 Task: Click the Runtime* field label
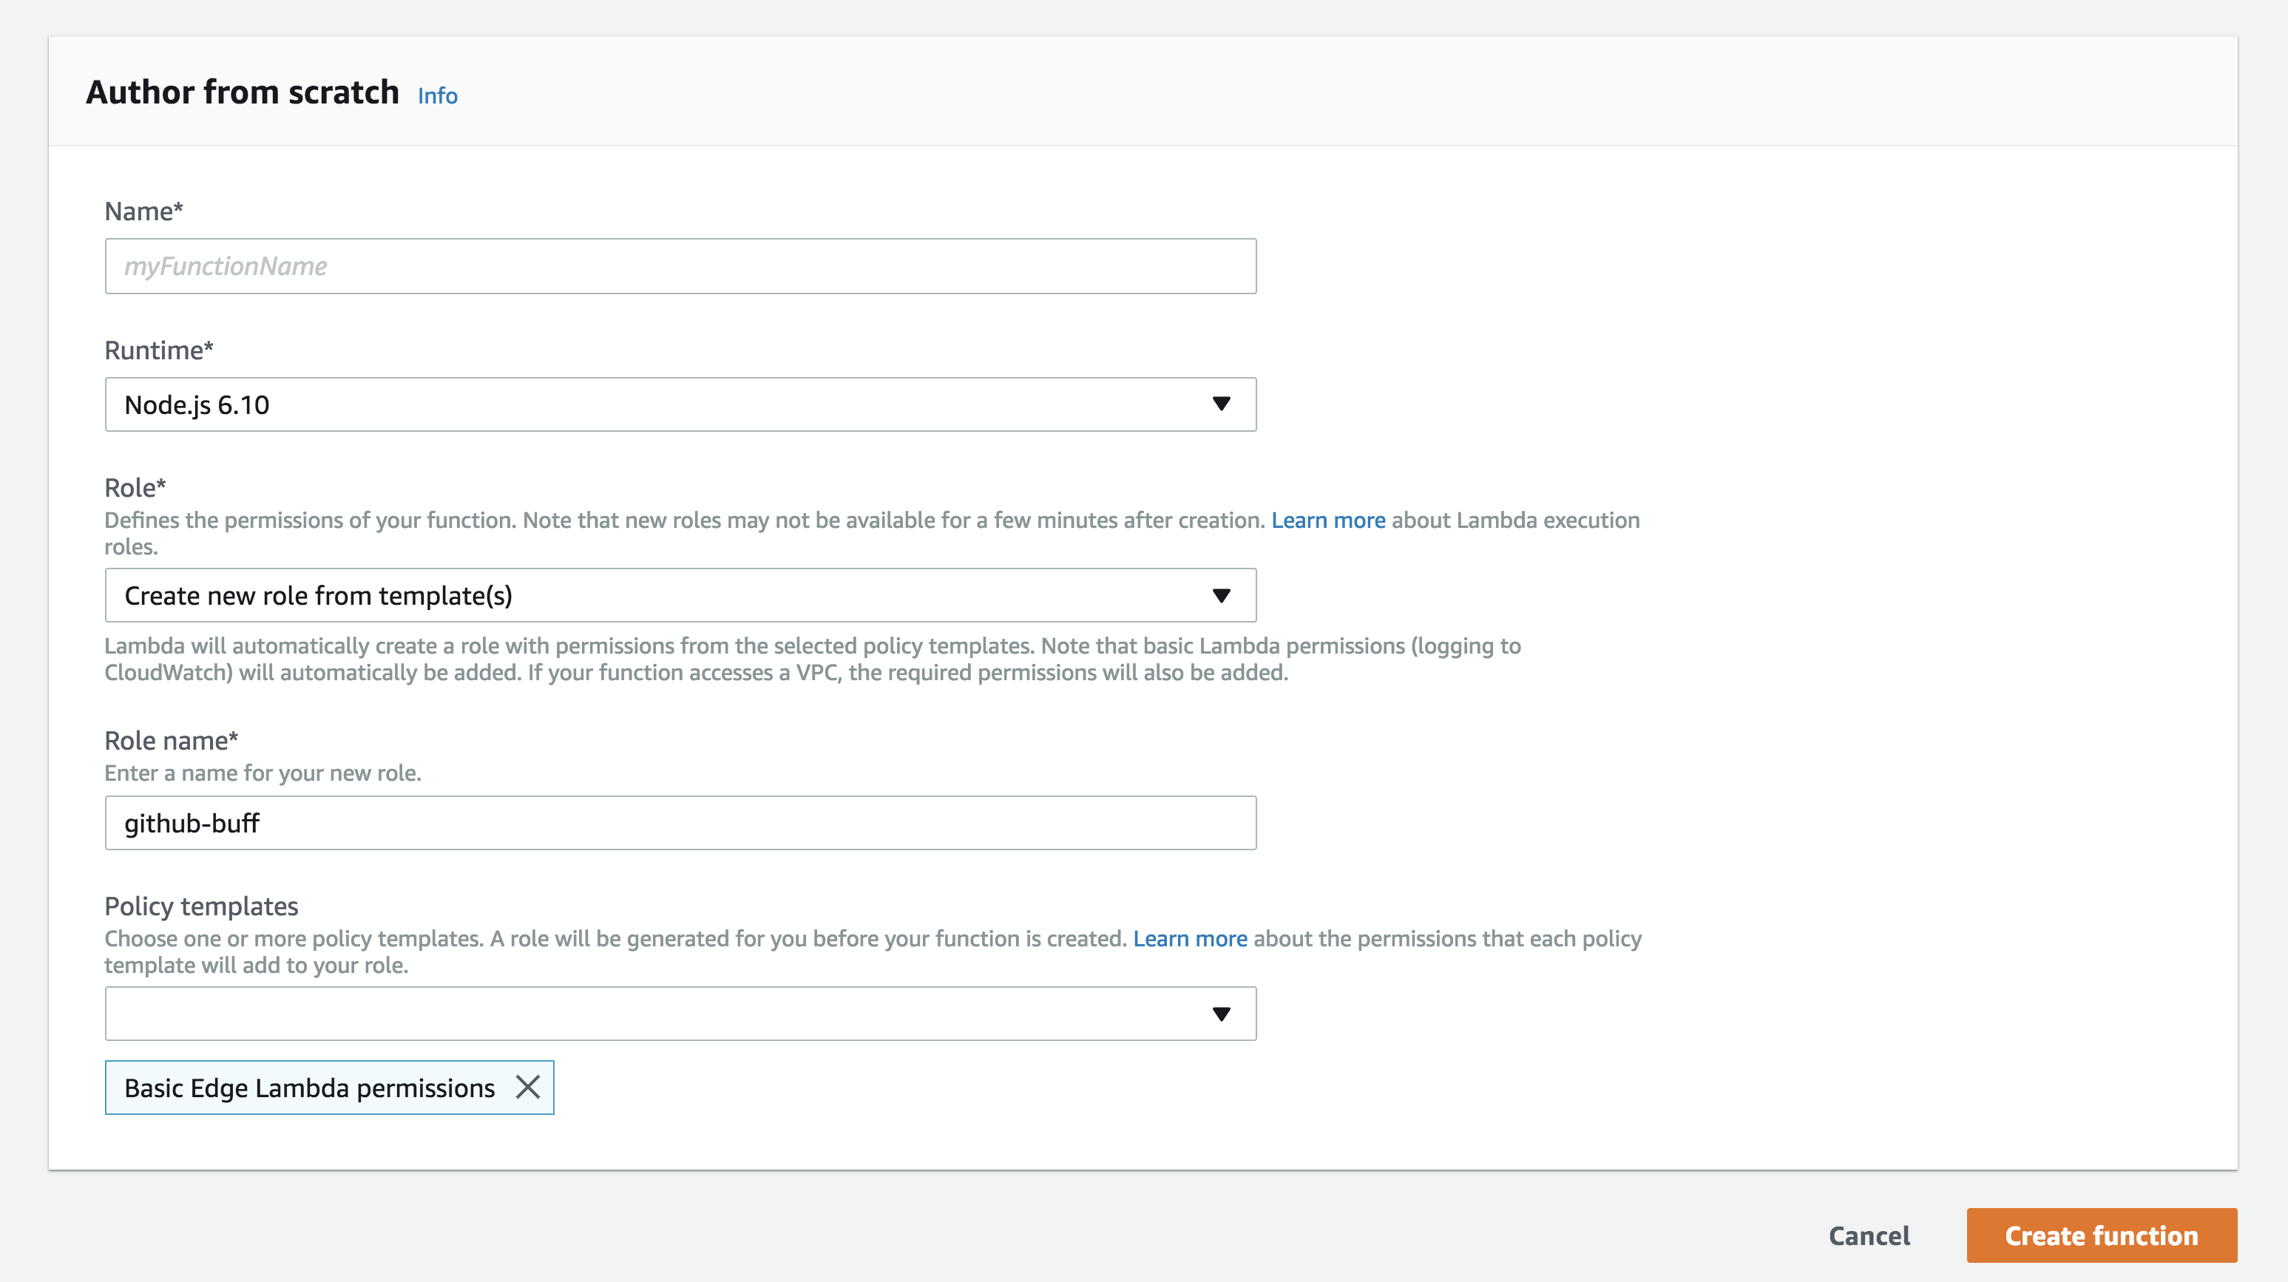(159, 350)
